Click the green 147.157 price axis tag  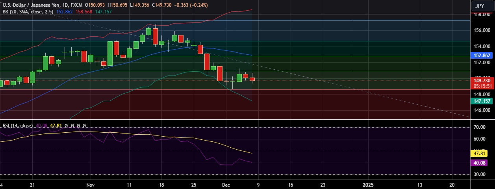482,101
